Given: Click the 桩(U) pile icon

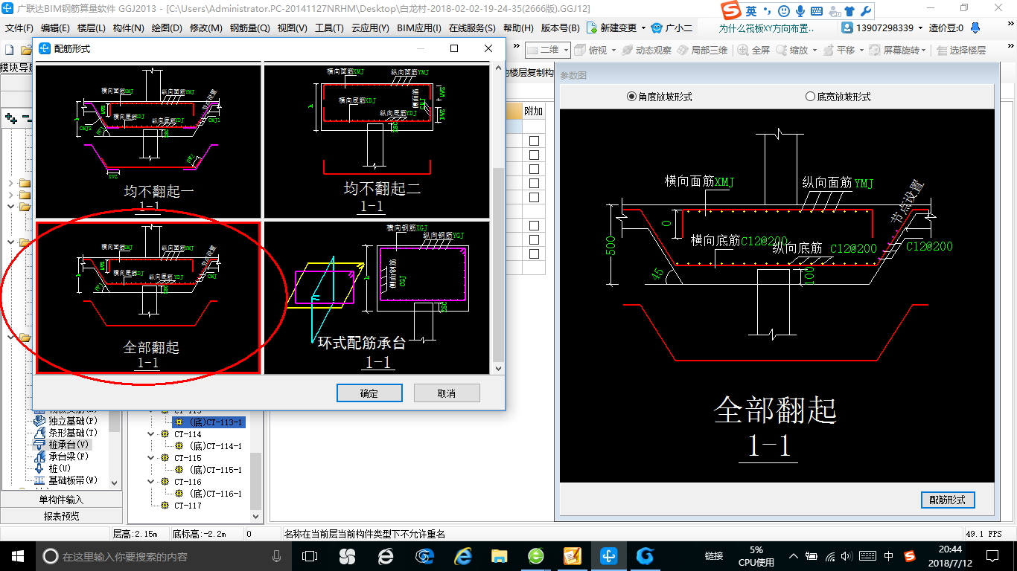Looking at the screenshot, I should pyautogui.click(x=40, y=468).
